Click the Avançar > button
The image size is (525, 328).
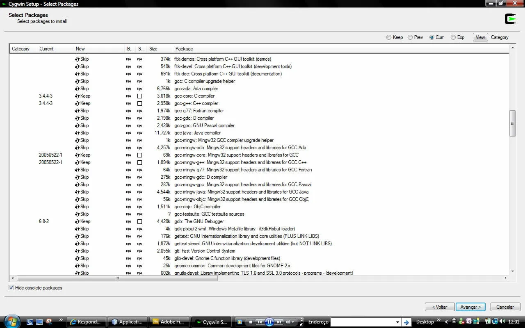(x=470, y=307)
